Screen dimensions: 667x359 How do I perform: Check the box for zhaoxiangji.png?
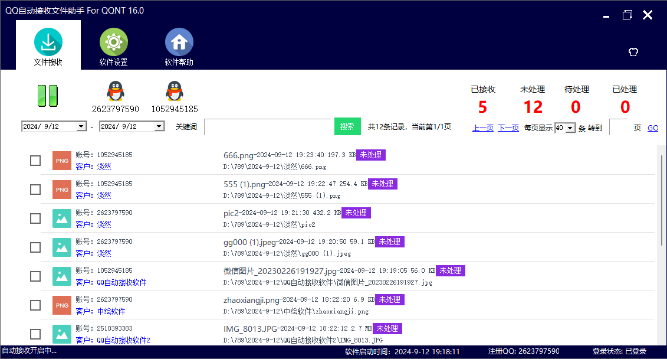(35, 305)
